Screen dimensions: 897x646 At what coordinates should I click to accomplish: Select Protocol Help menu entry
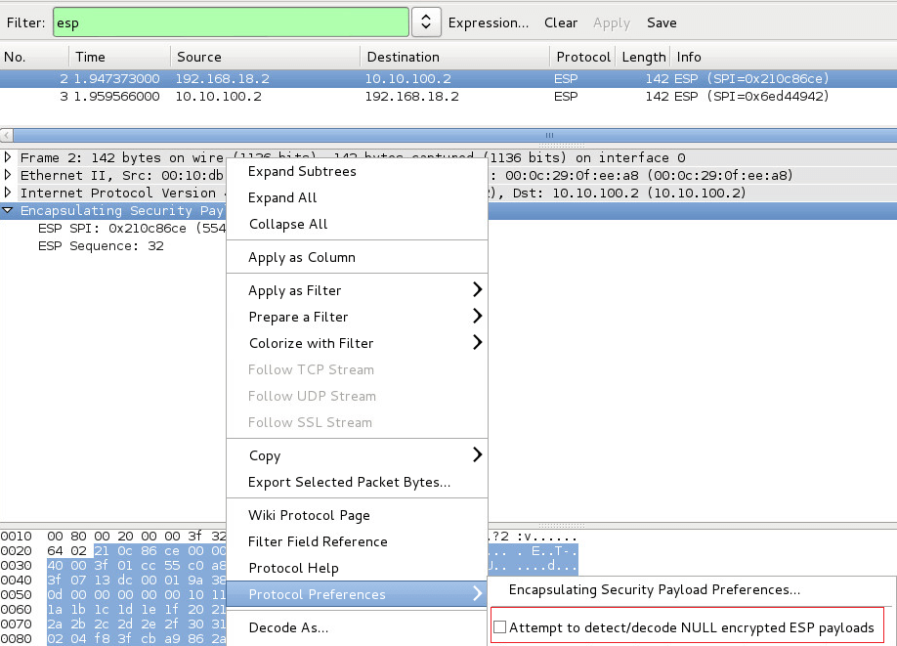coord(357,568)
